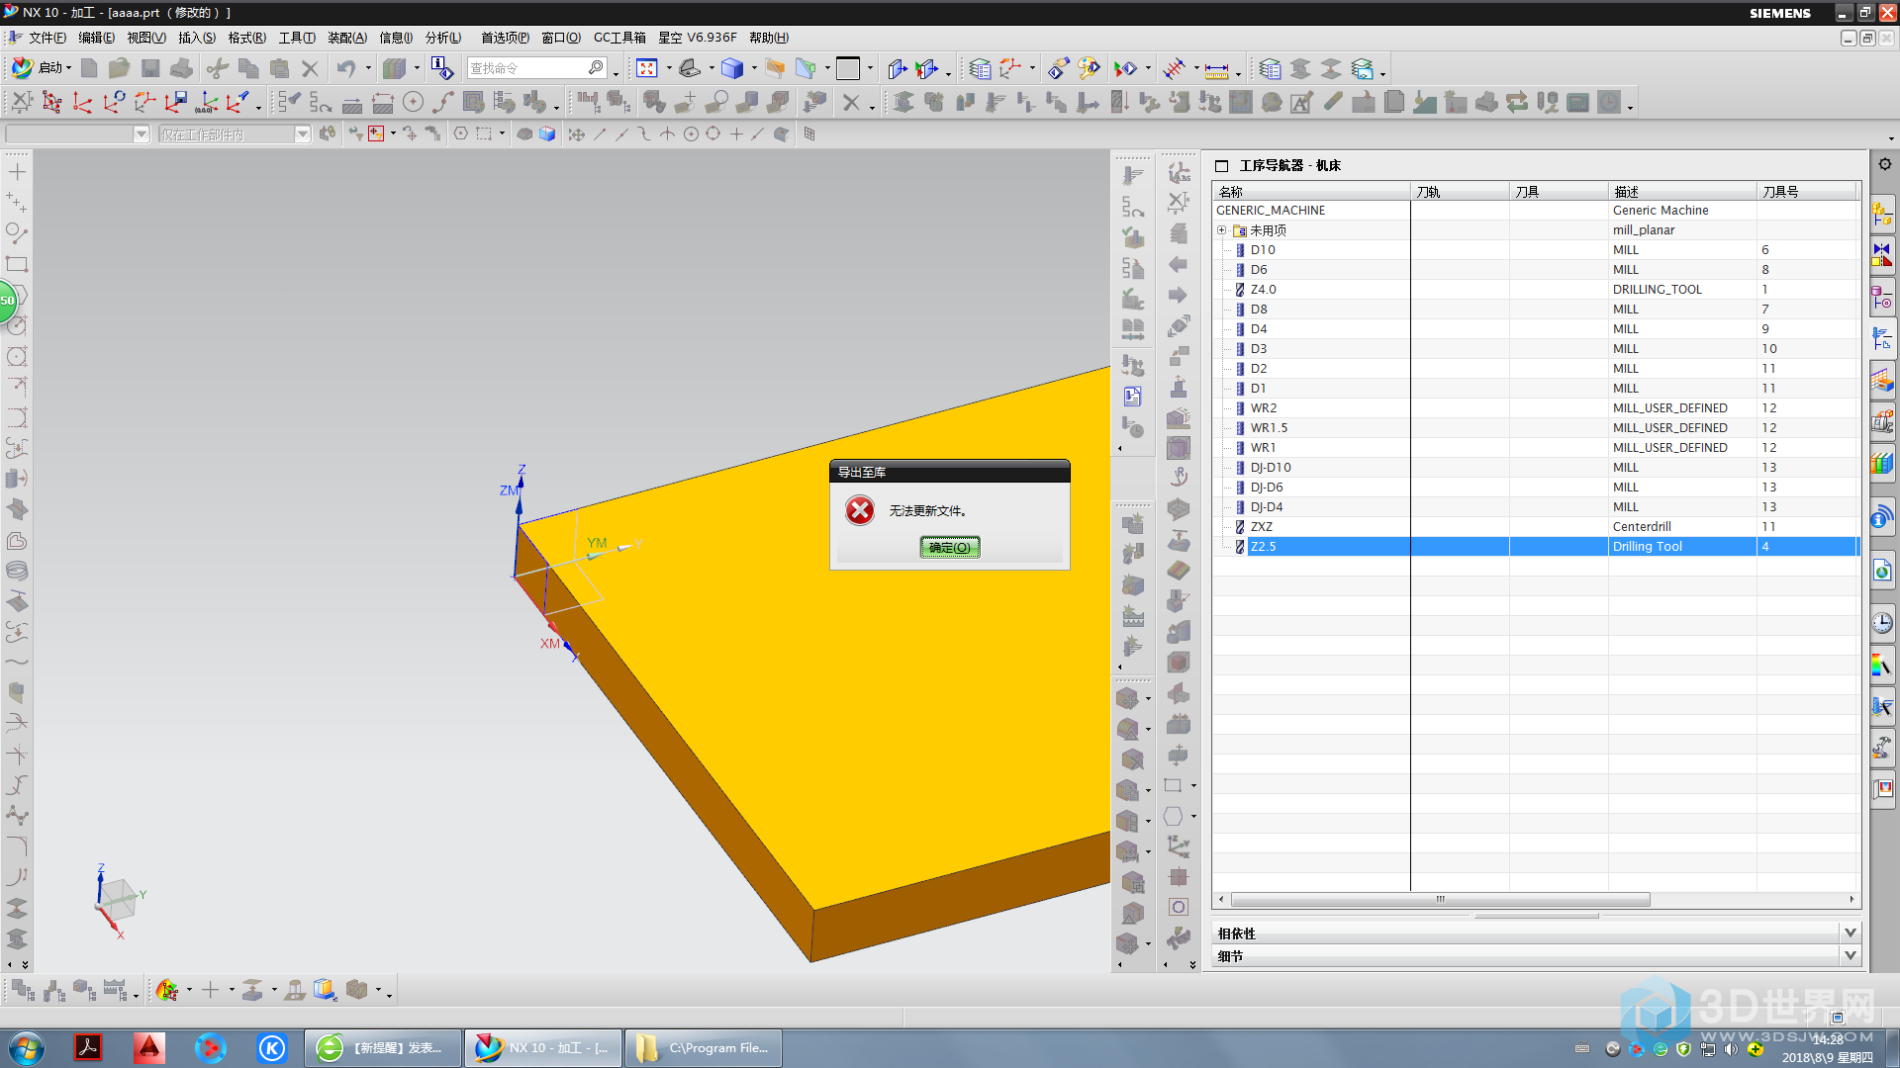Image resolution: width=1900 pixels, height=1068 pixels.
Task: Open the 启动 dropdown arrow
Action: tap(68, 68)
